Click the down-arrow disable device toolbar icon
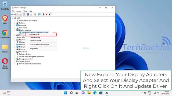 (50, 14)
